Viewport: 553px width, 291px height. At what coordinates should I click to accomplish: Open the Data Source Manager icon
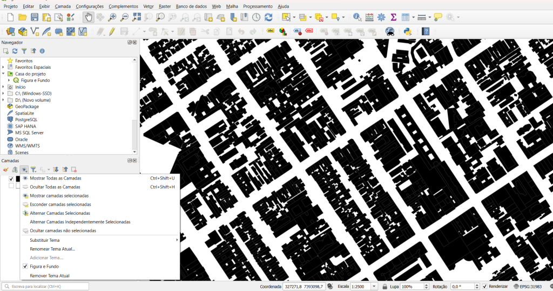10,31
